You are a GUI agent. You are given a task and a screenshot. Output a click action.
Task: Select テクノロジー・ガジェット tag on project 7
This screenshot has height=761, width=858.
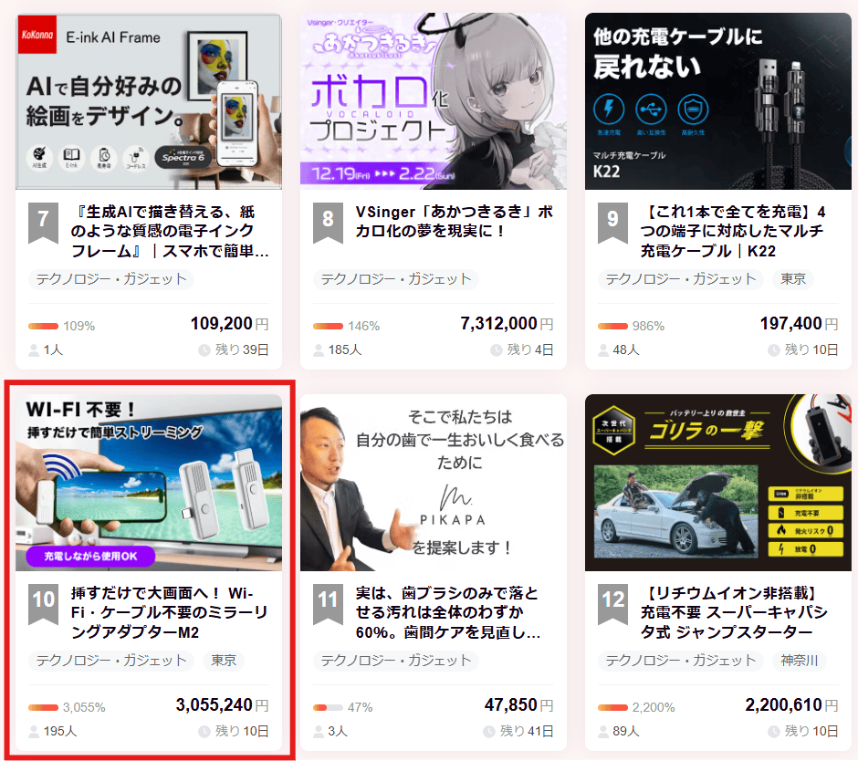pos(112,278)
